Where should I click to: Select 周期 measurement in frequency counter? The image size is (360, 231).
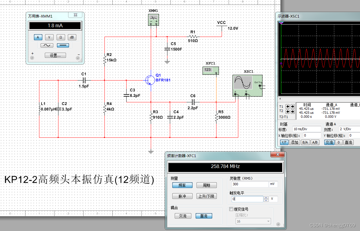pos(206,185)
